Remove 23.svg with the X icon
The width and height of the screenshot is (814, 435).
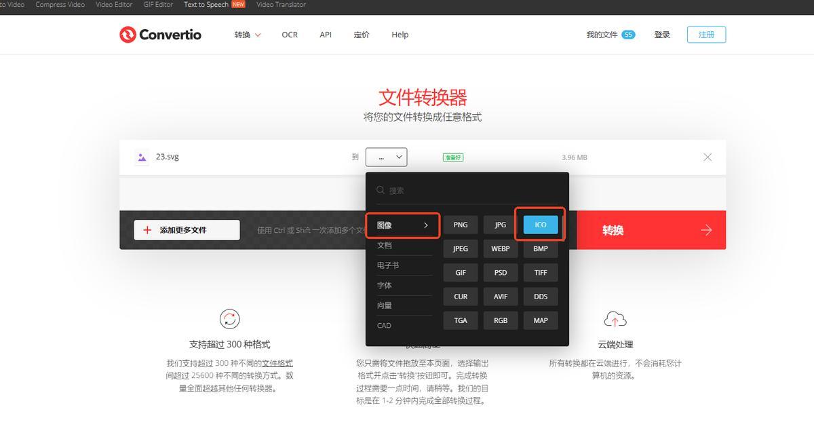[708, 157]
